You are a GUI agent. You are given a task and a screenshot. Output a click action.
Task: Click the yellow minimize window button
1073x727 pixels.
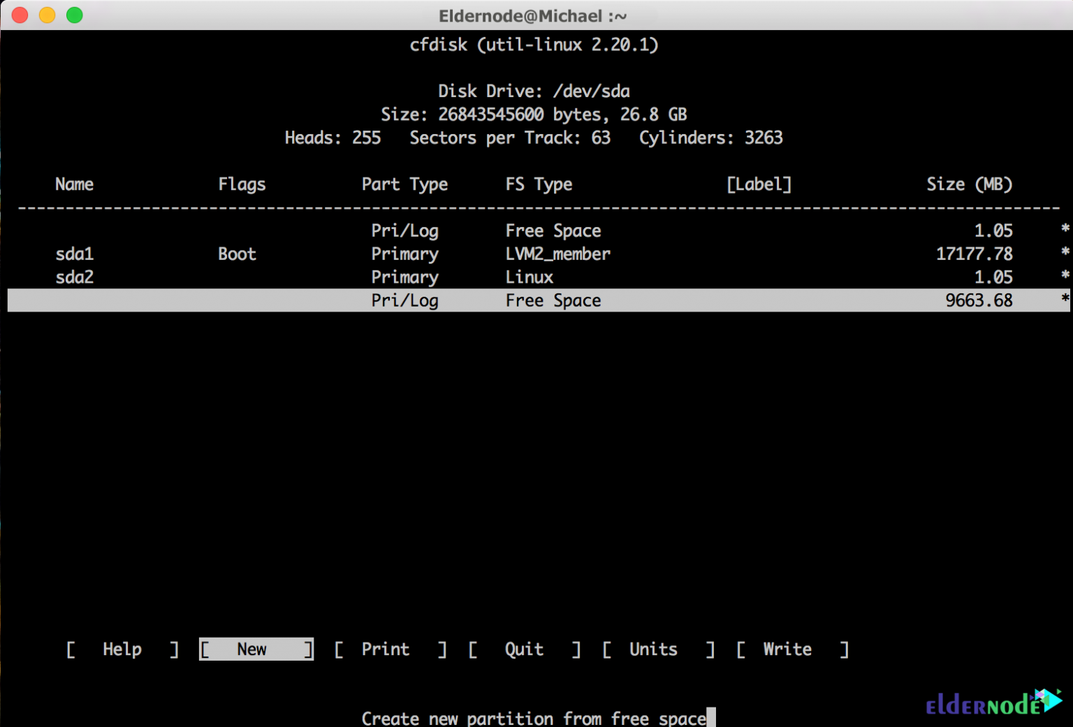pos(47,15)
